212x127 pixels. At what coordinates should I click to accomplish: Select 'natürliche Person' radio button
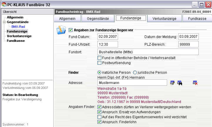[x=99, y=72]
